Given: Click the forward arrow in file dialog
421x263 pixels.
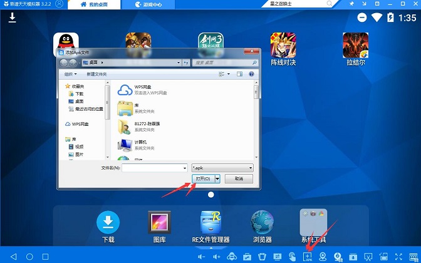Looking at the screenshot, I should click(73, 63).
